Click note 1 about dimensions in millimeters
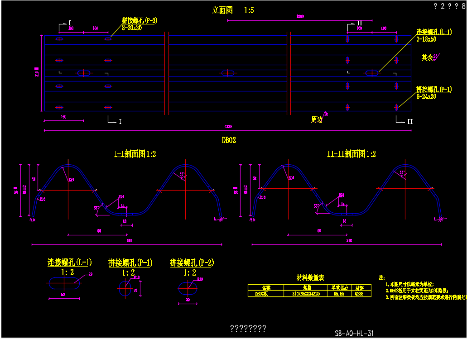This screenshot has height=339, width=467. [x=409, y=285]
